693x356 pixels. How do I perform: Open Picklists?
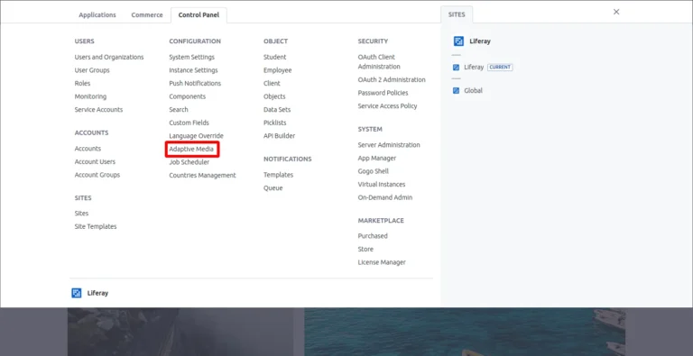pyautogui.click(x=275, y=123)
